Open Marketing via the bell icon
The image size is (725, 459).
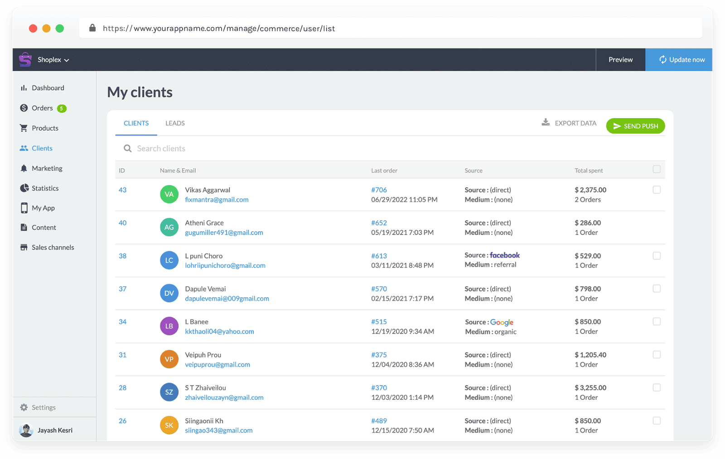pyautogui.click(x=24, y=168)
